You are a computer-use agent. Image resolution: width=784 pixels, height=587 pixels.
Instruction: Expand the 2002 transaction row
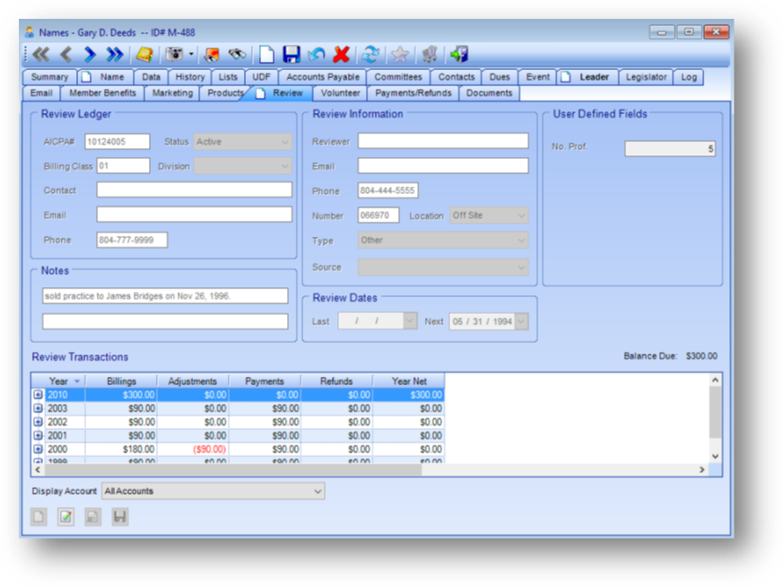(38, 422)
